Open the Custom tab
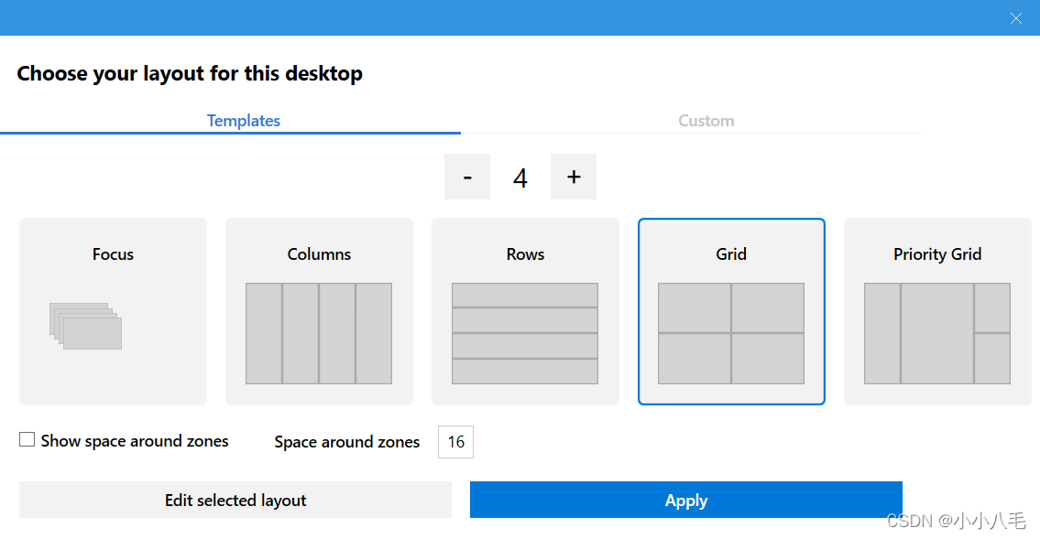This screenshot has height=539, width=1040. pos(706,121)
